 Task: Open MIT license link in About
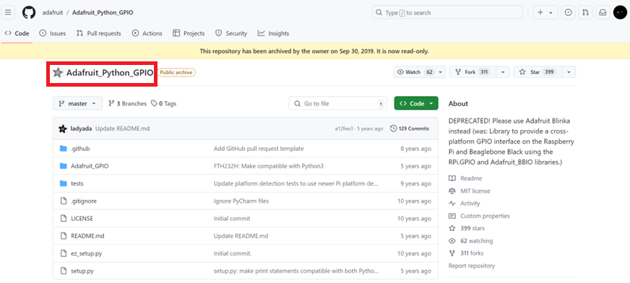pyautogui.click(x=470, y=191)
